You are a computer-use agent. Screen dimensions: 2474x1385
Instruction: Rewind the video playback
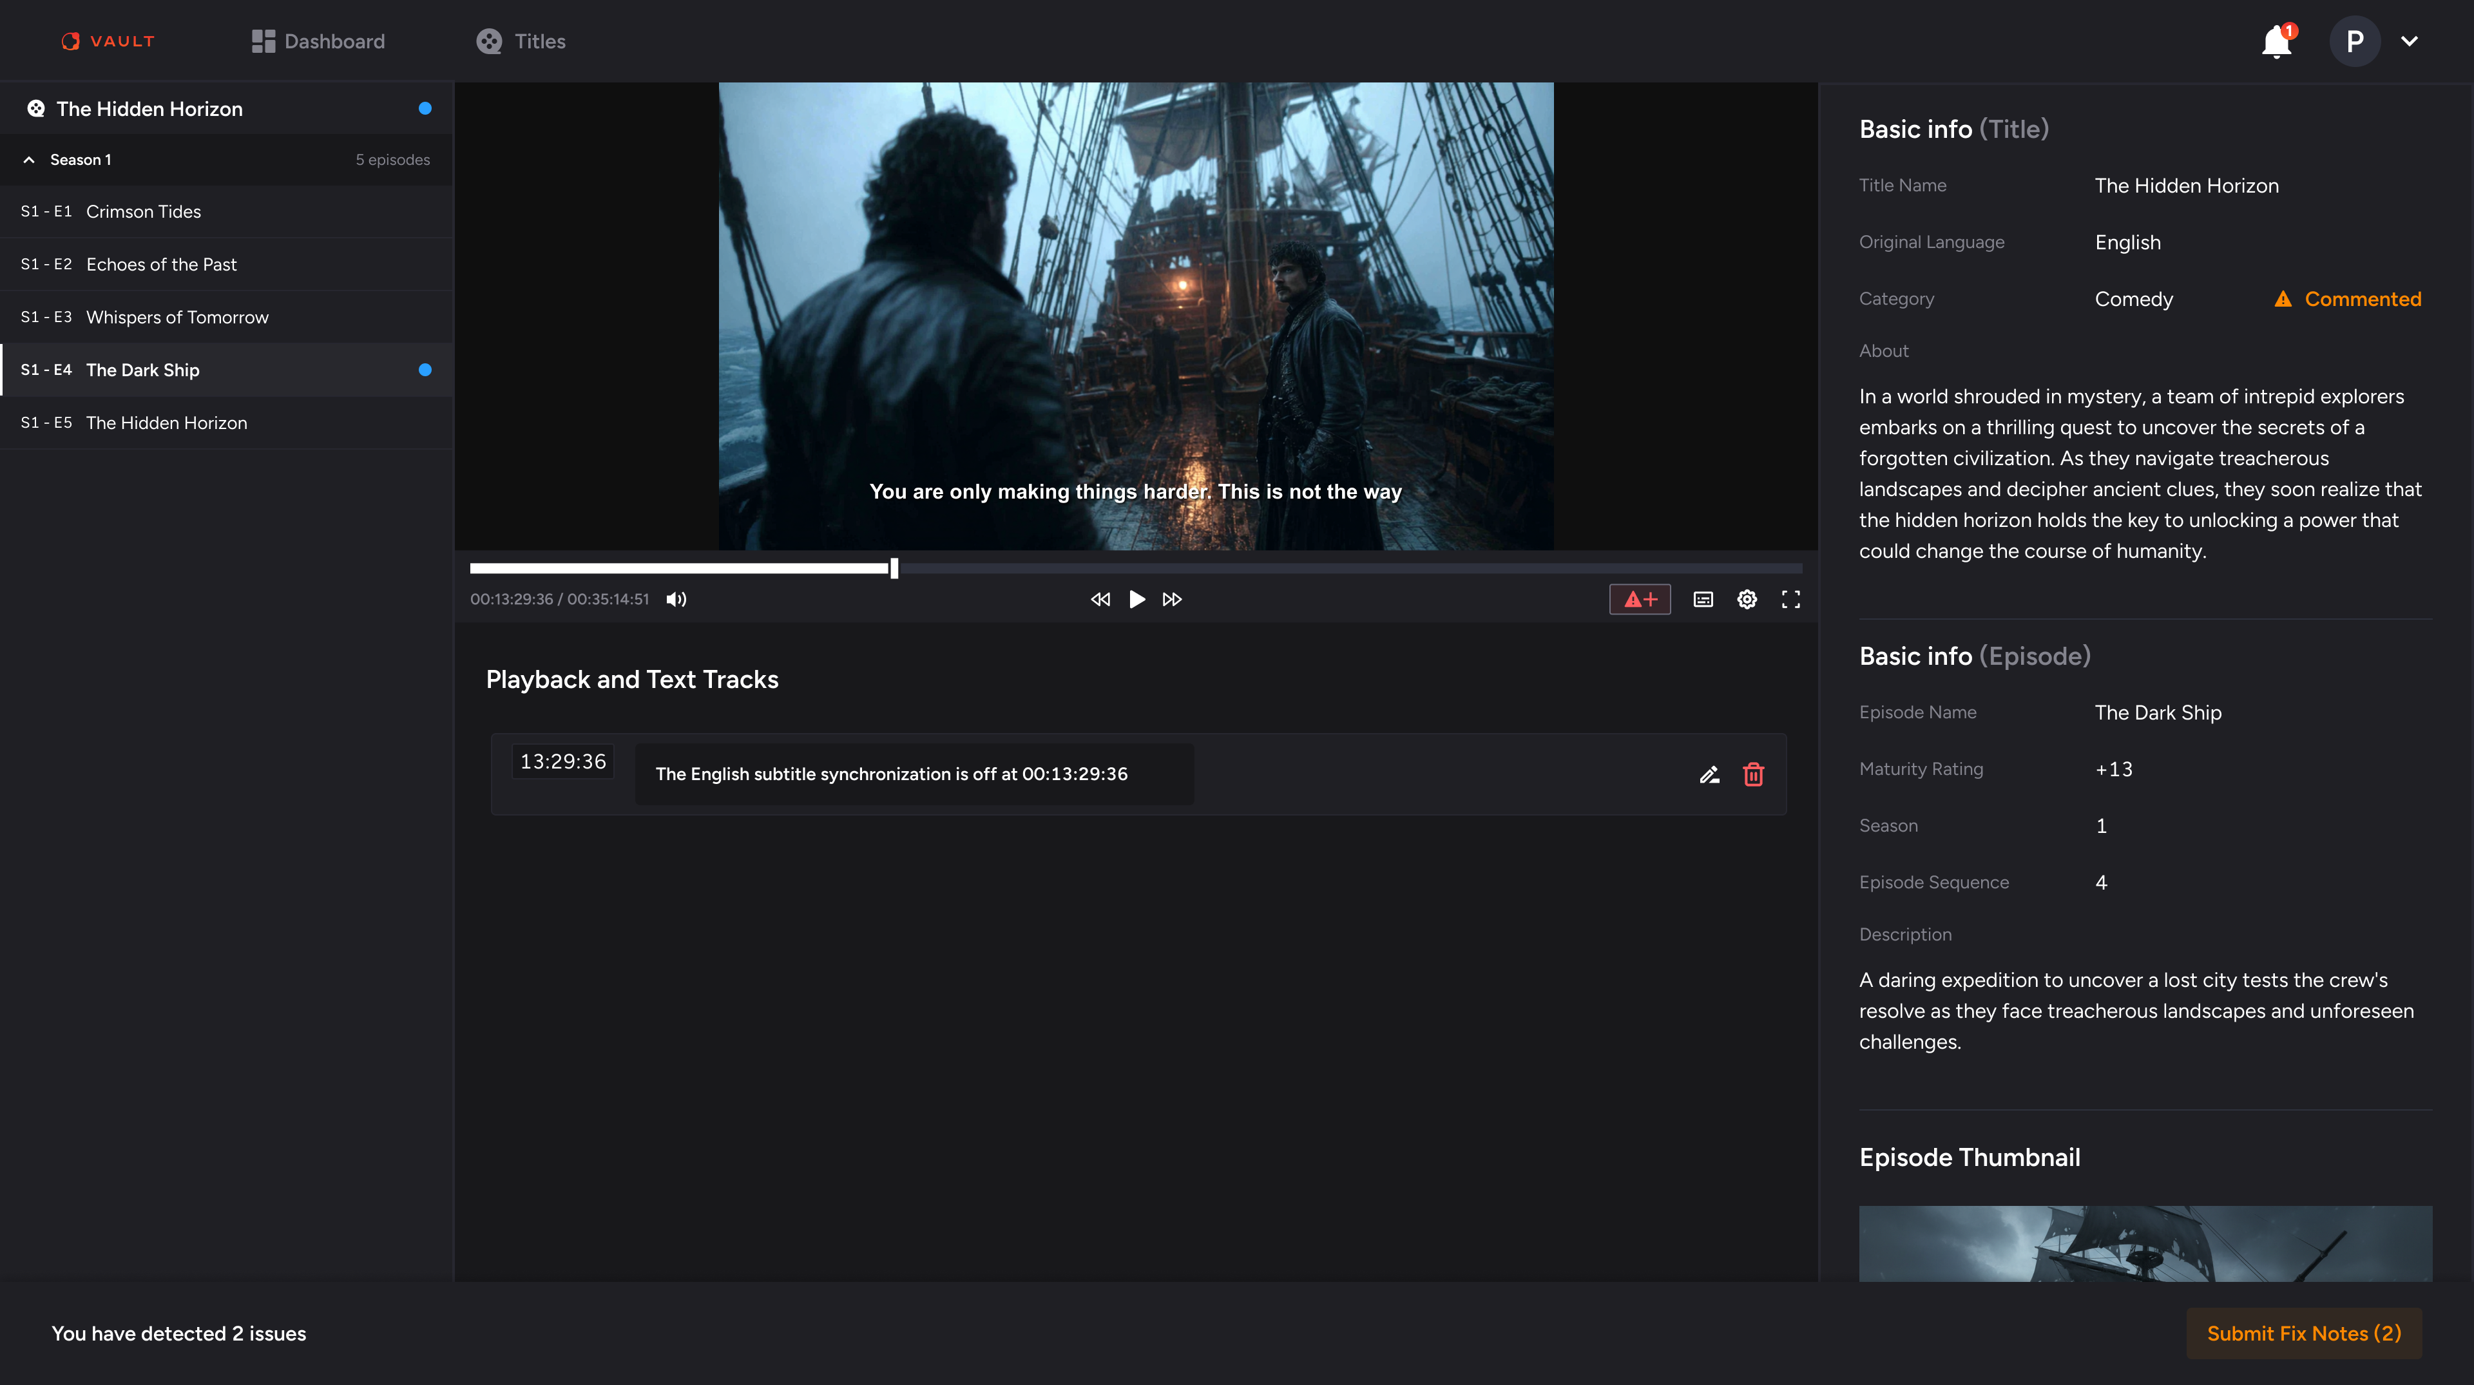tap(1100, 599)
